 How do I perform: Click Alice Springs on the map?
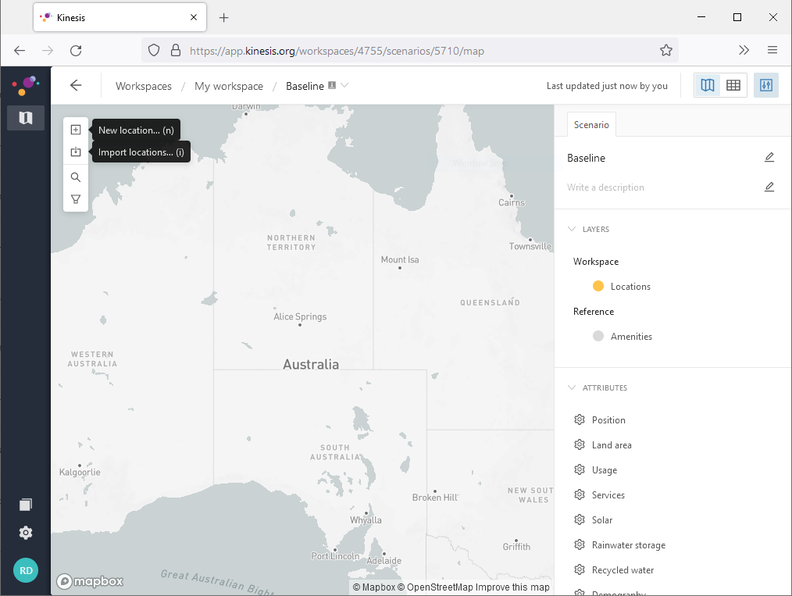(x=300, y=317)
